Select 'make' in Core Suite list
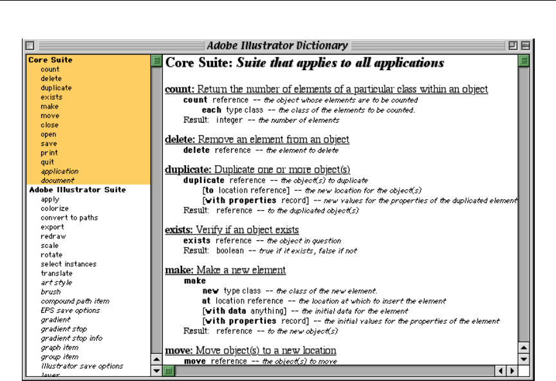The image size is (556, 381). 50,106
